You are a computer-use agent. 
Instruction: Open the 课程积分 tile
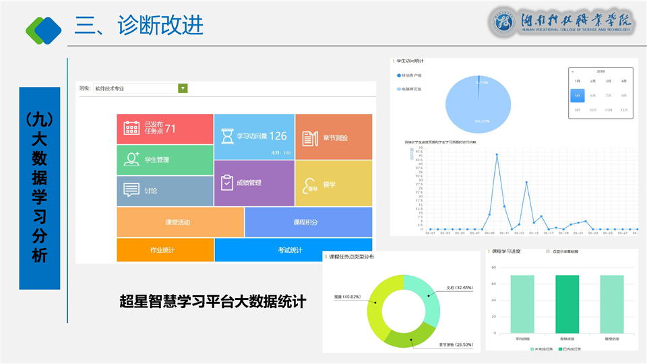(x=307, y=222)
